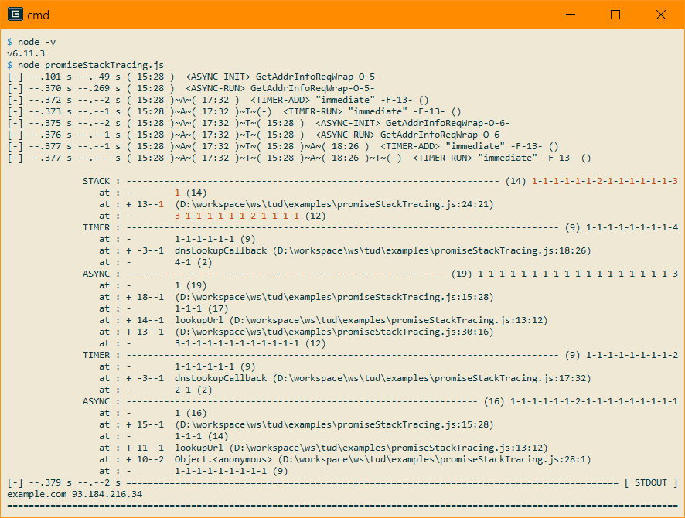Click the '1 (16)' stack line
This screenshot has width=685, height=518.
[191, 413]
